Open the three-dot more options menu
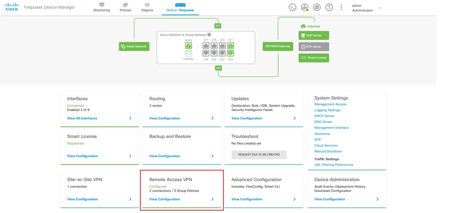The image size is (449, 213). point(341,8)
